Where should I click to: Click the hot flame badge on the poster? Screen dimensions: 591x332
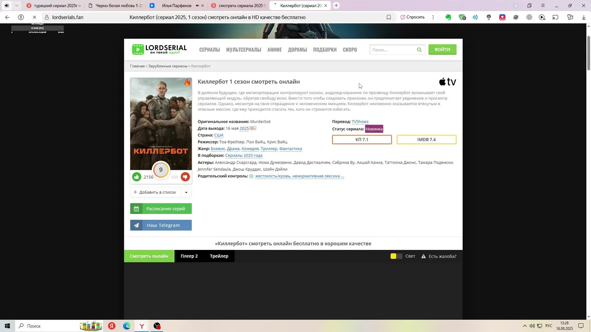(187, 83)
